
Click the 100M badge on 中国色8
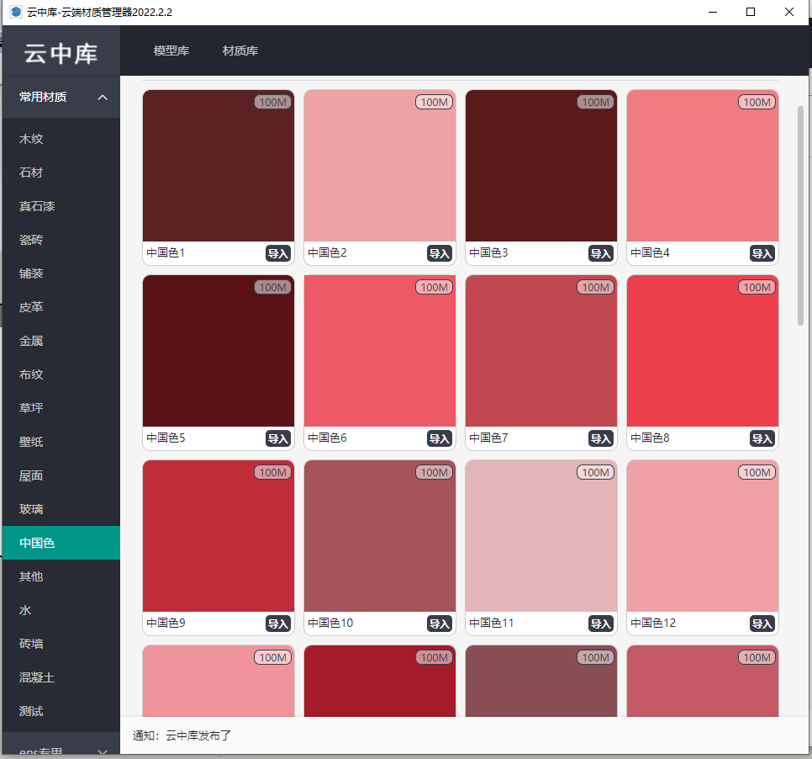757,287
